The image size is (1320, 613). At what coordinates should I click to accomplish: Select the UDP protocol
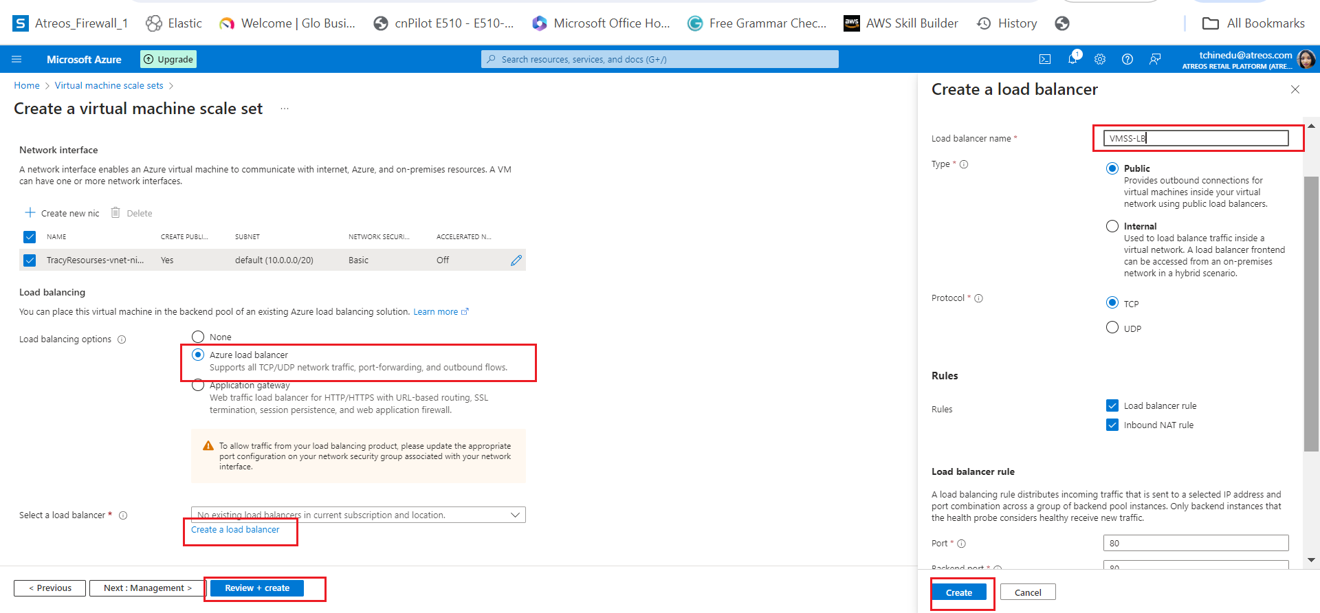(x=1112, y=328)
